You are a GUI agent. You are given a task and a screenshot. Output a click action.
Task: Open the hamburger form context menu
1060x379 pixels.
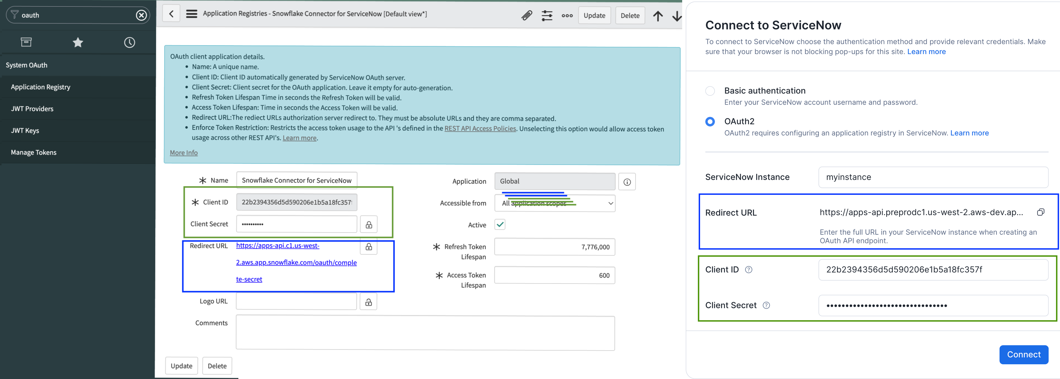[x=191, y=14]
